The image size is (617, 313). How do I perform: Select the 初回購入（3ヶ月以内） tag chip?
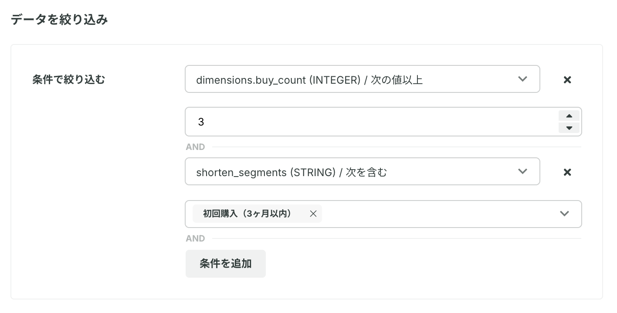247,214
